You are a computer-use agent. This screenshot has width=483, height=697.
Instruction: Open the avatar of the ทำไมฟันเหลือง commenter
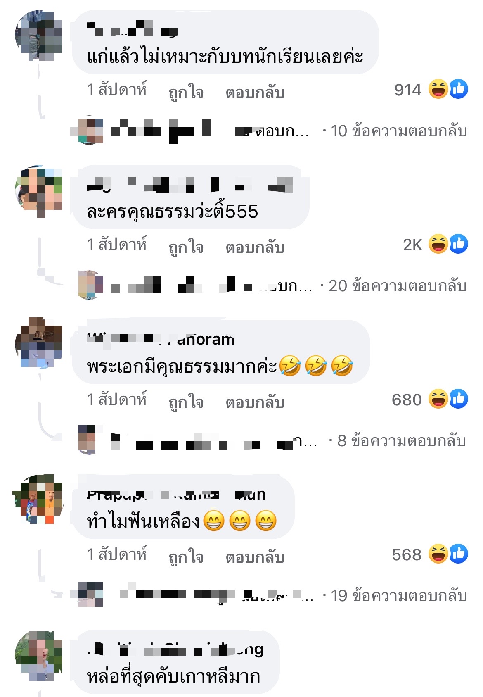[38, 499]
